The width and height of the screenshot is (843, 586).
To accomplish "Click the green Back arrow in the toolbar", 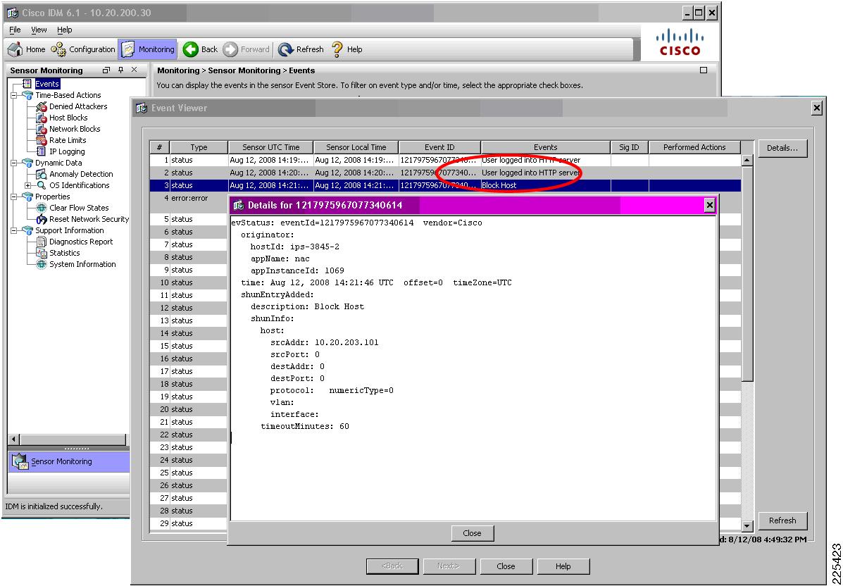I will click(x=190, y=49).
